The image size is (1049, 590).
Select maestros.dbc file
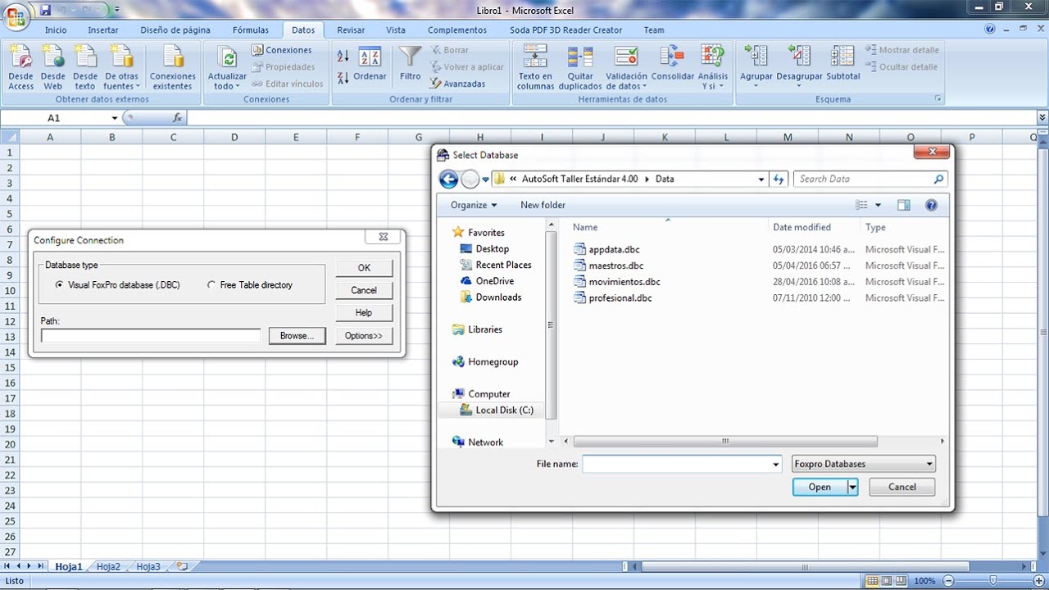(x=615, y=265)
